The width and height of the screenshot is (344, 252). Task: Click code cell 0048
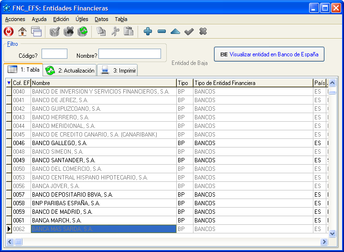[21, 151]
